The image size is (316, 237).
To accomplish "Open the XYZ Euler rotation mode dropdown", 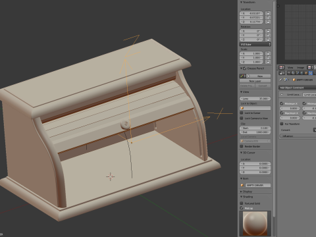I will (255, 45).
